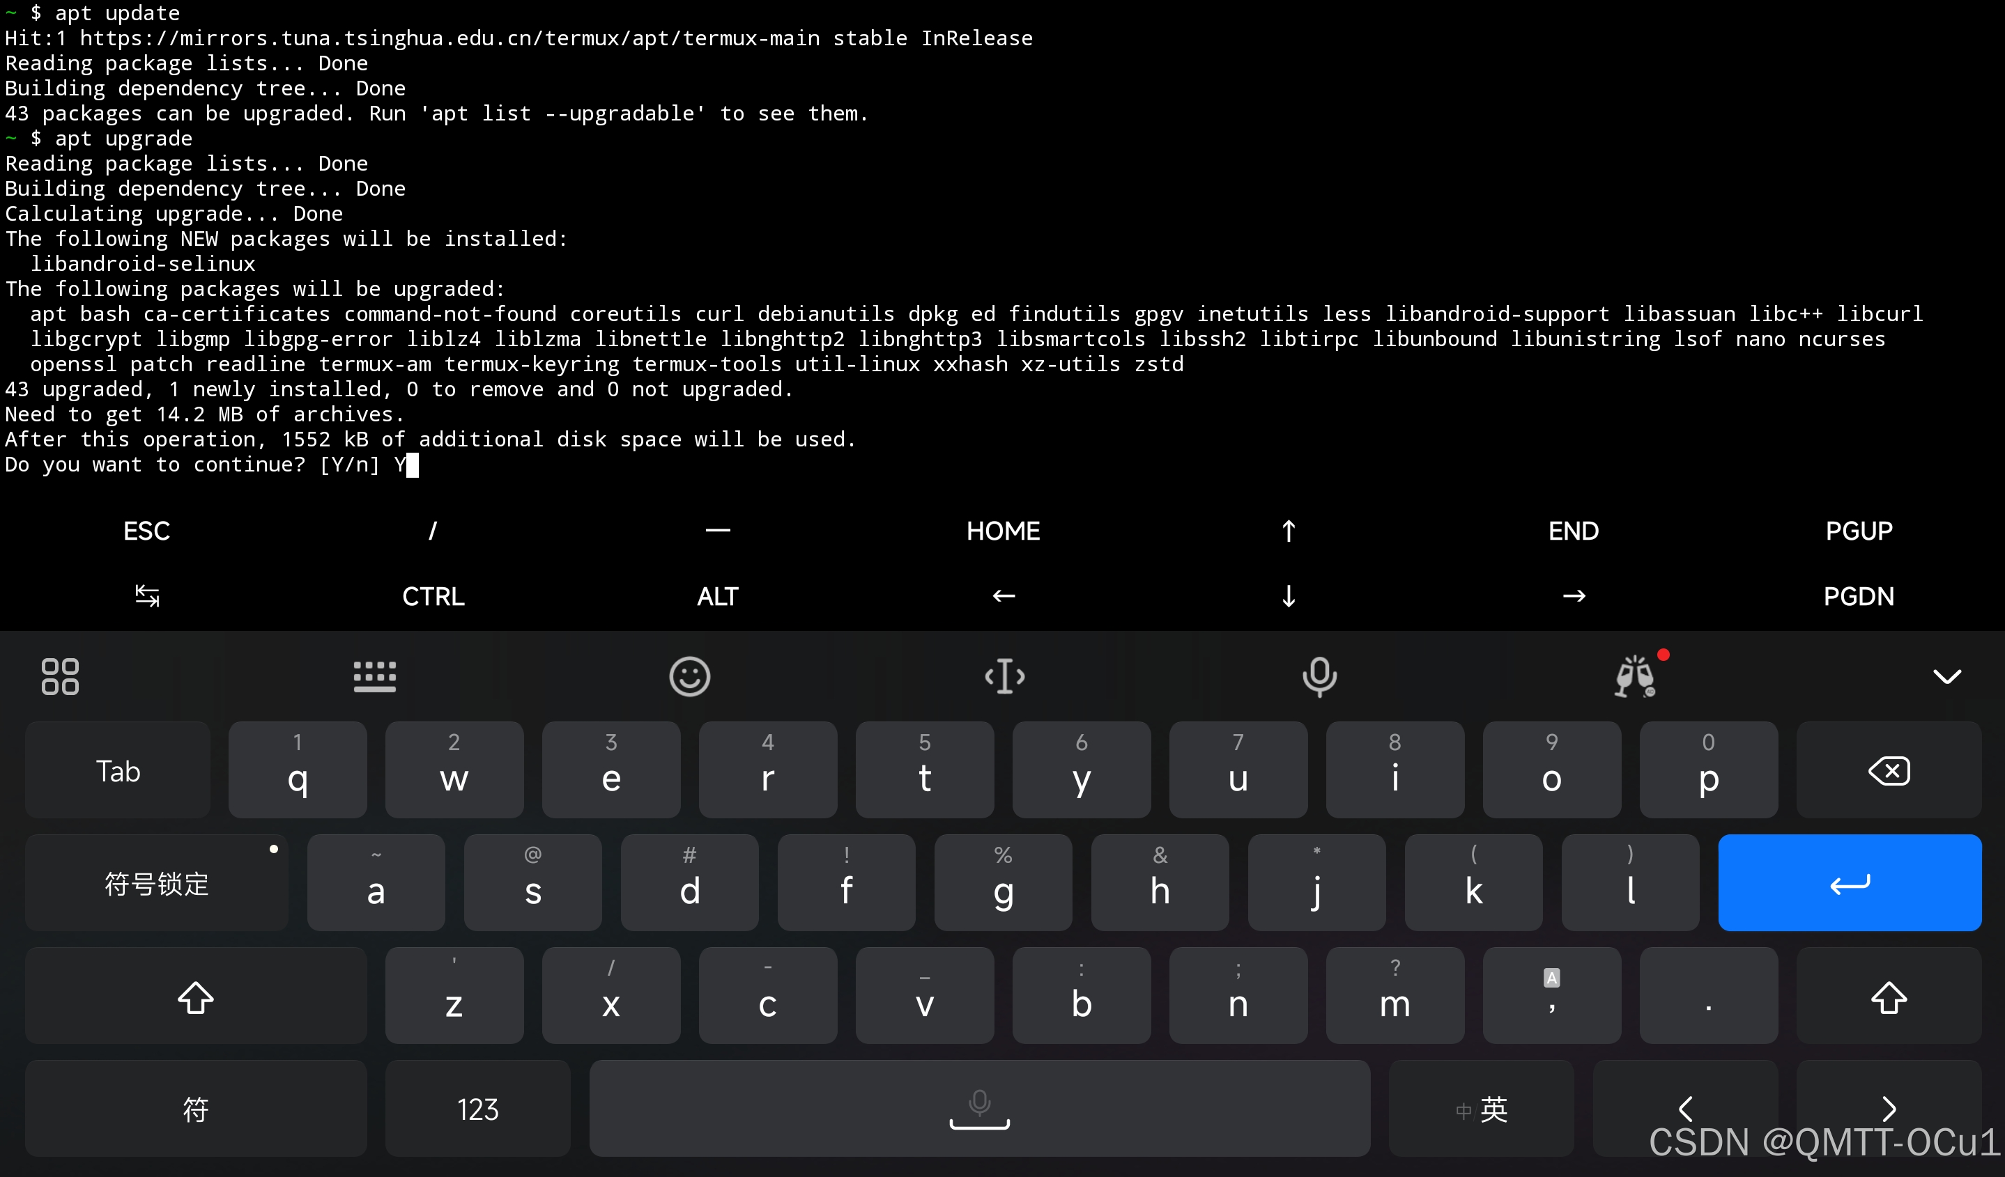Collapse the keyboard with the down chevron
2005x1177 pixels.
click(x=1947, y=677)
